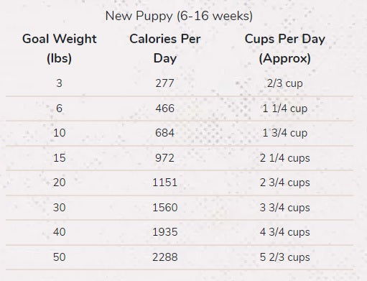Click the 3 3/4 cups cell
367x281 pixels.
pos(285,208)
